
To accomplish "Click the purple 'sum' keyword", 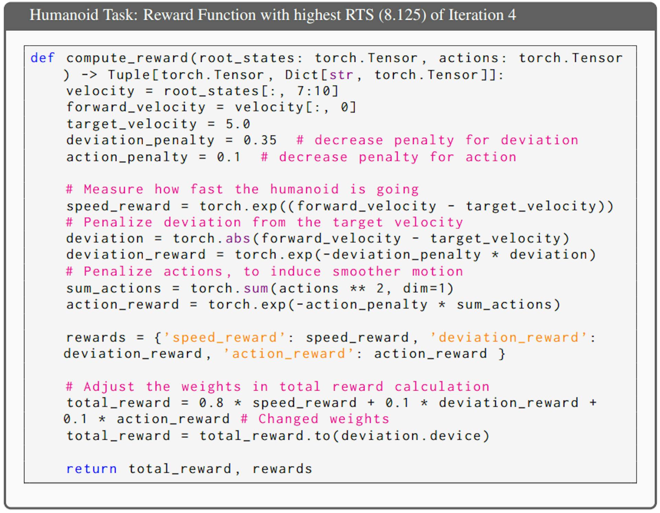I will coord(256,288).
